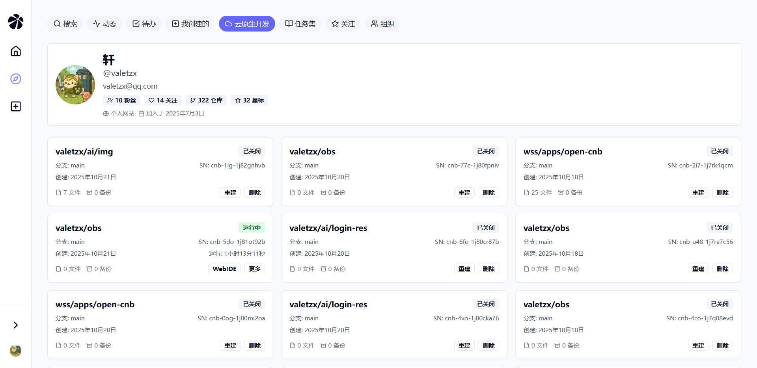This screenshot has height=368, width=757.
Task: Click the plus create icon in sidebar
Action: (x=15, y=106)
